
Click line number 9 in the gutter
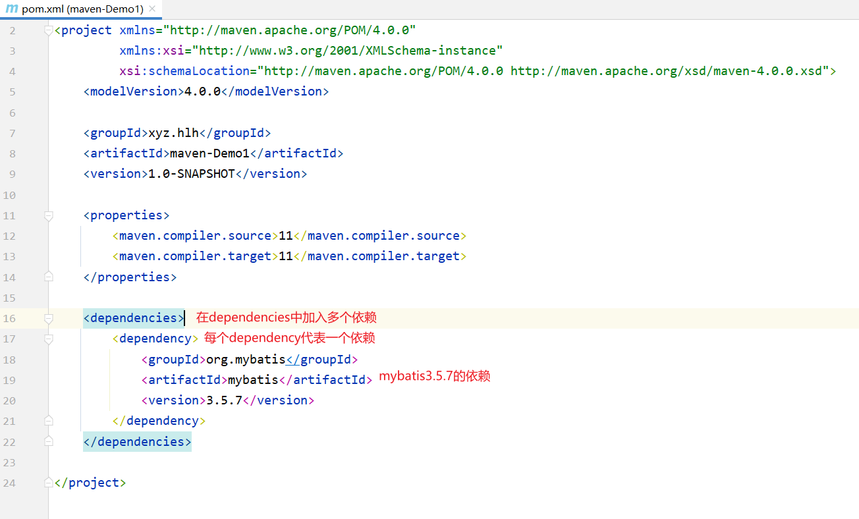13,175
